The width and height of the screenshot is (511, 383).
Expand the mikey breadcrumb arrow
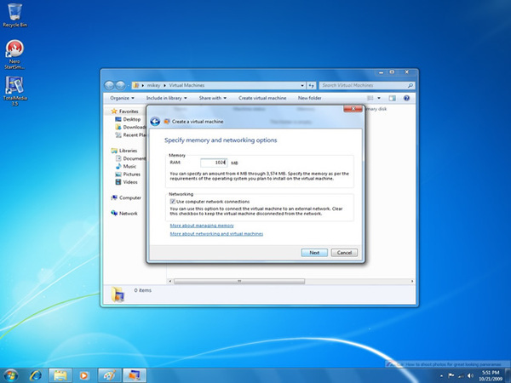pyautogui.click(x=165, y=85)
